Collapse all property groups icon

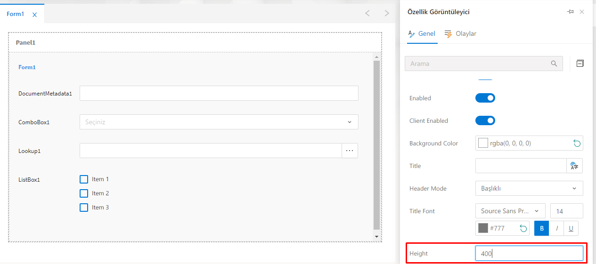pyautogui.click(x=580, y=64)
